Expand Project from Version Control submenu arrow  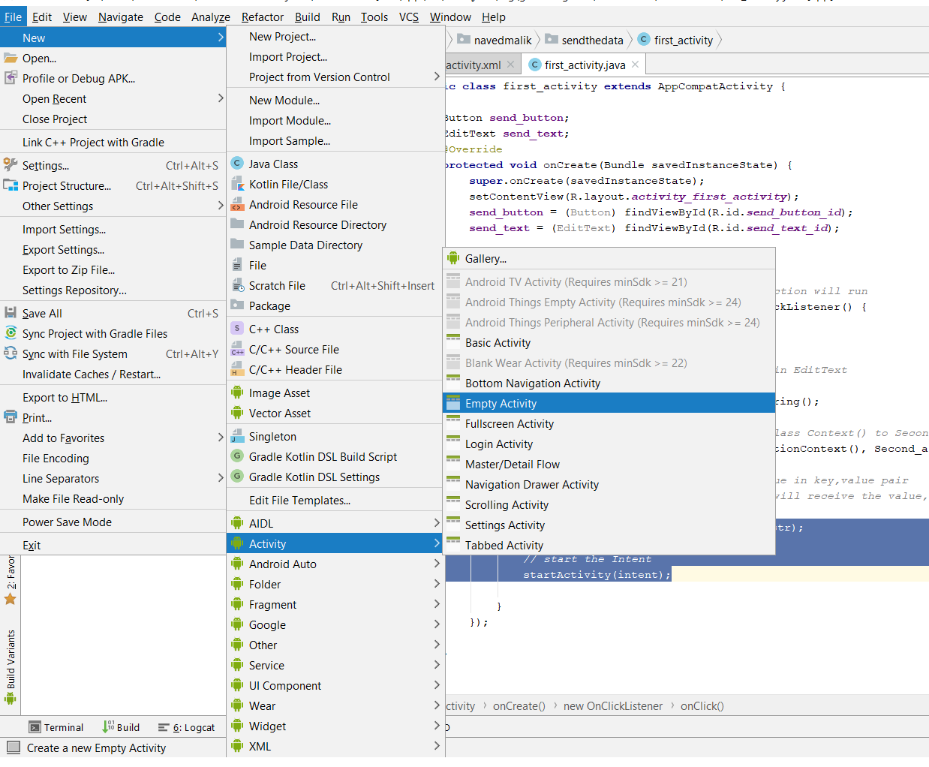point(437,77)
